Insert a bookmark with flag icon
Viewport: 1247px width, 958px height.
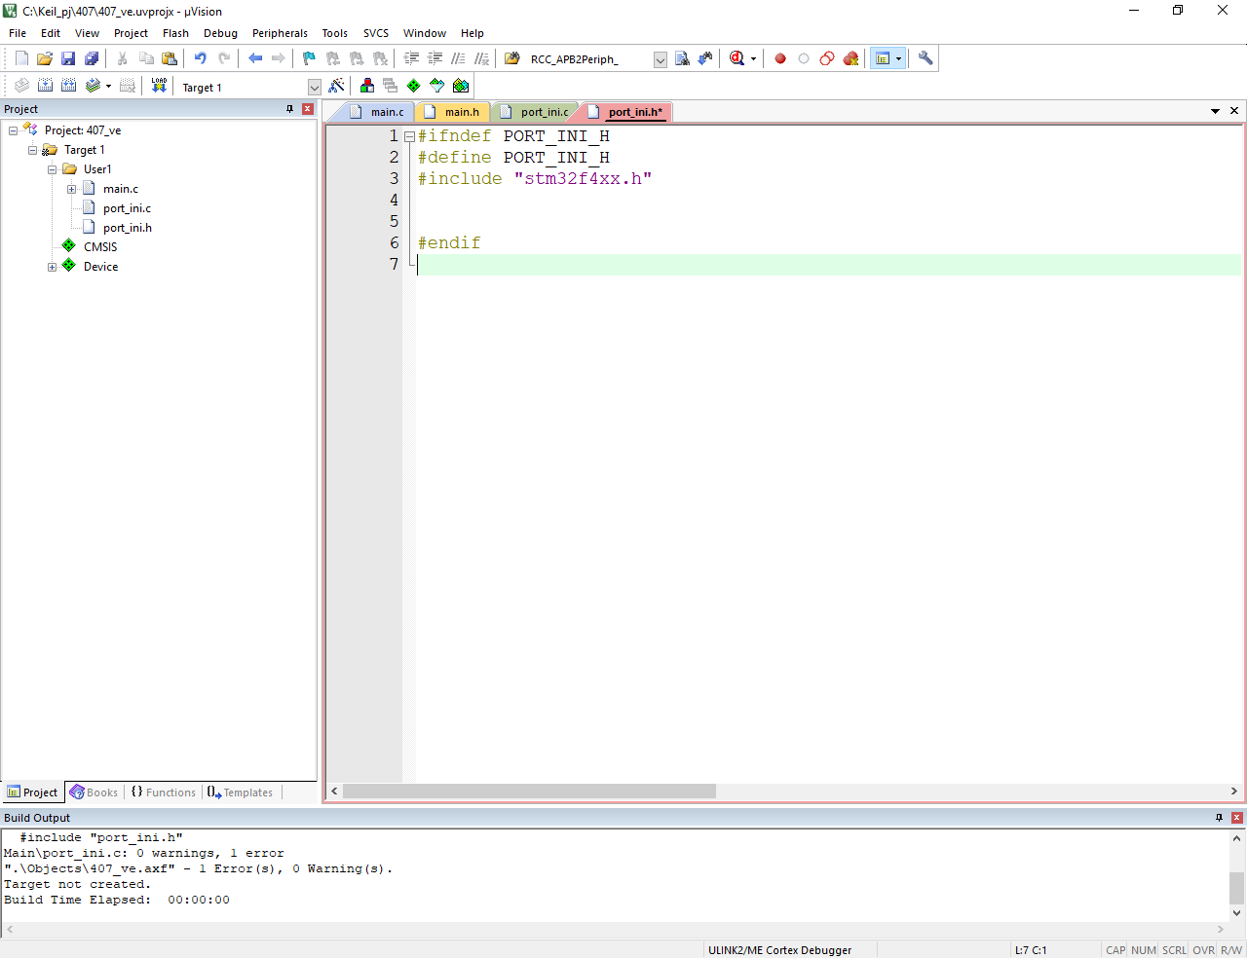point(309,58)
